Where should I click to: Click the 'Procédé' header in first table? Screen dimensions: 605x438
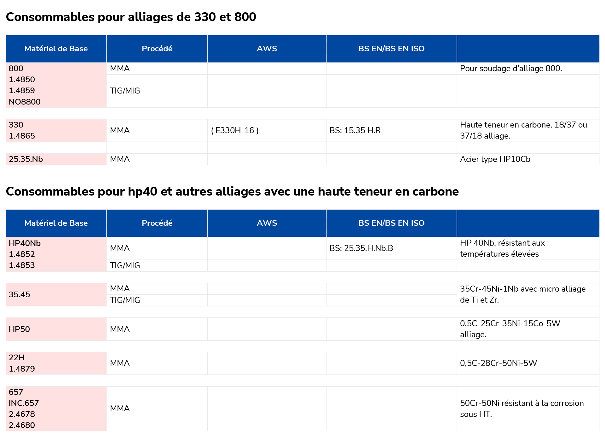(157, 49)
